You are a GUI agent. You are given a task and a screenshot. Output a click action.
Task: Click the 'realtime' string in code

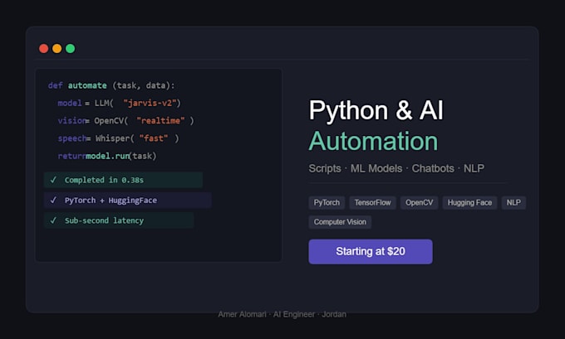pyautogui.click(x=160, y=121)
